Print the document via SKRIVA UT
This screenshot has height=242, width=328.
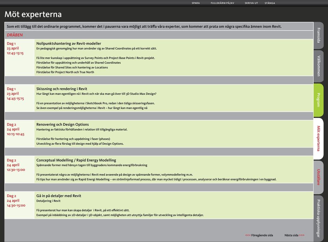[x=251, y=3]
